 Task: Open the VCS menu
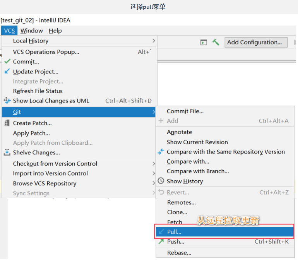click(x=9, y=31)
